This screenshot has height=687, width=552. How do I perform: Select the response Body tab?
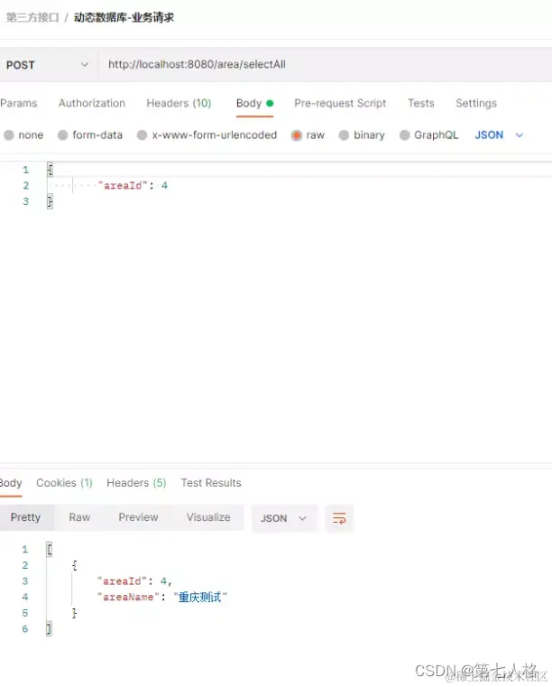pyautogui.click(x=11, y=483)
